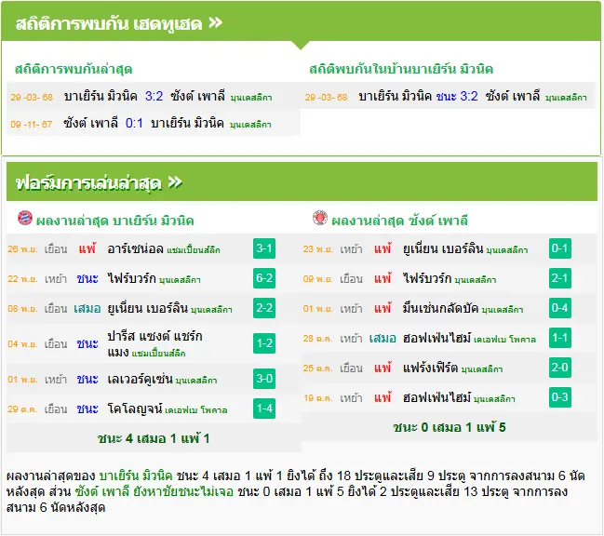Click opponent มึนเช่นกลัดบัค
Screen dimensions: 604x536
[x=441, y=308]
